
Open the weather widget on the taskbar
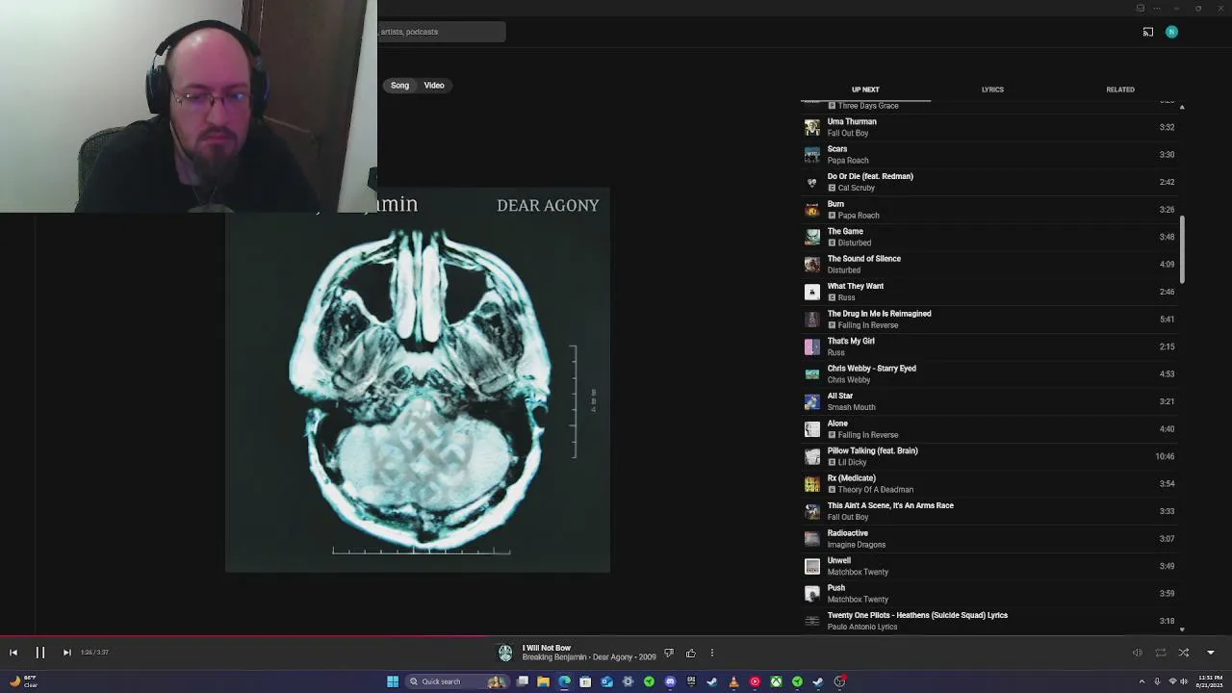tap(21, 680)
